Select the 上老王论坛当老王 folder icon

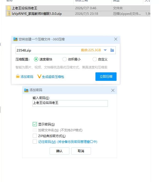9,8
